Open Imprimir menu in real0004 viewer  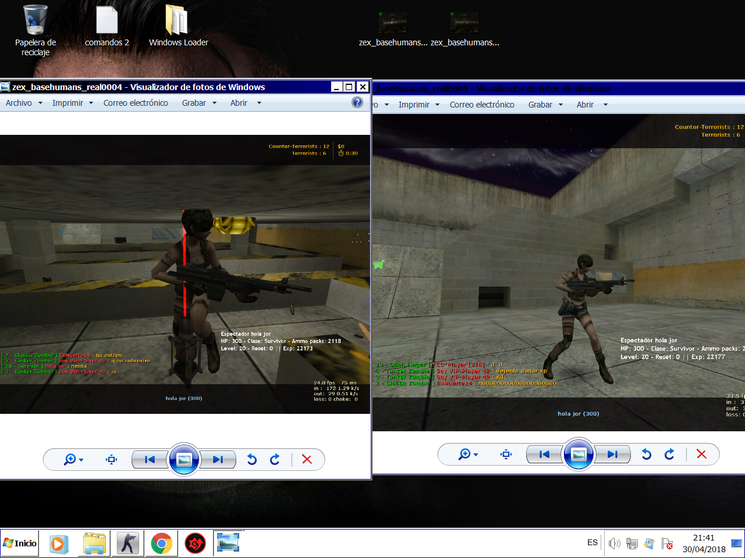point(68,103)
